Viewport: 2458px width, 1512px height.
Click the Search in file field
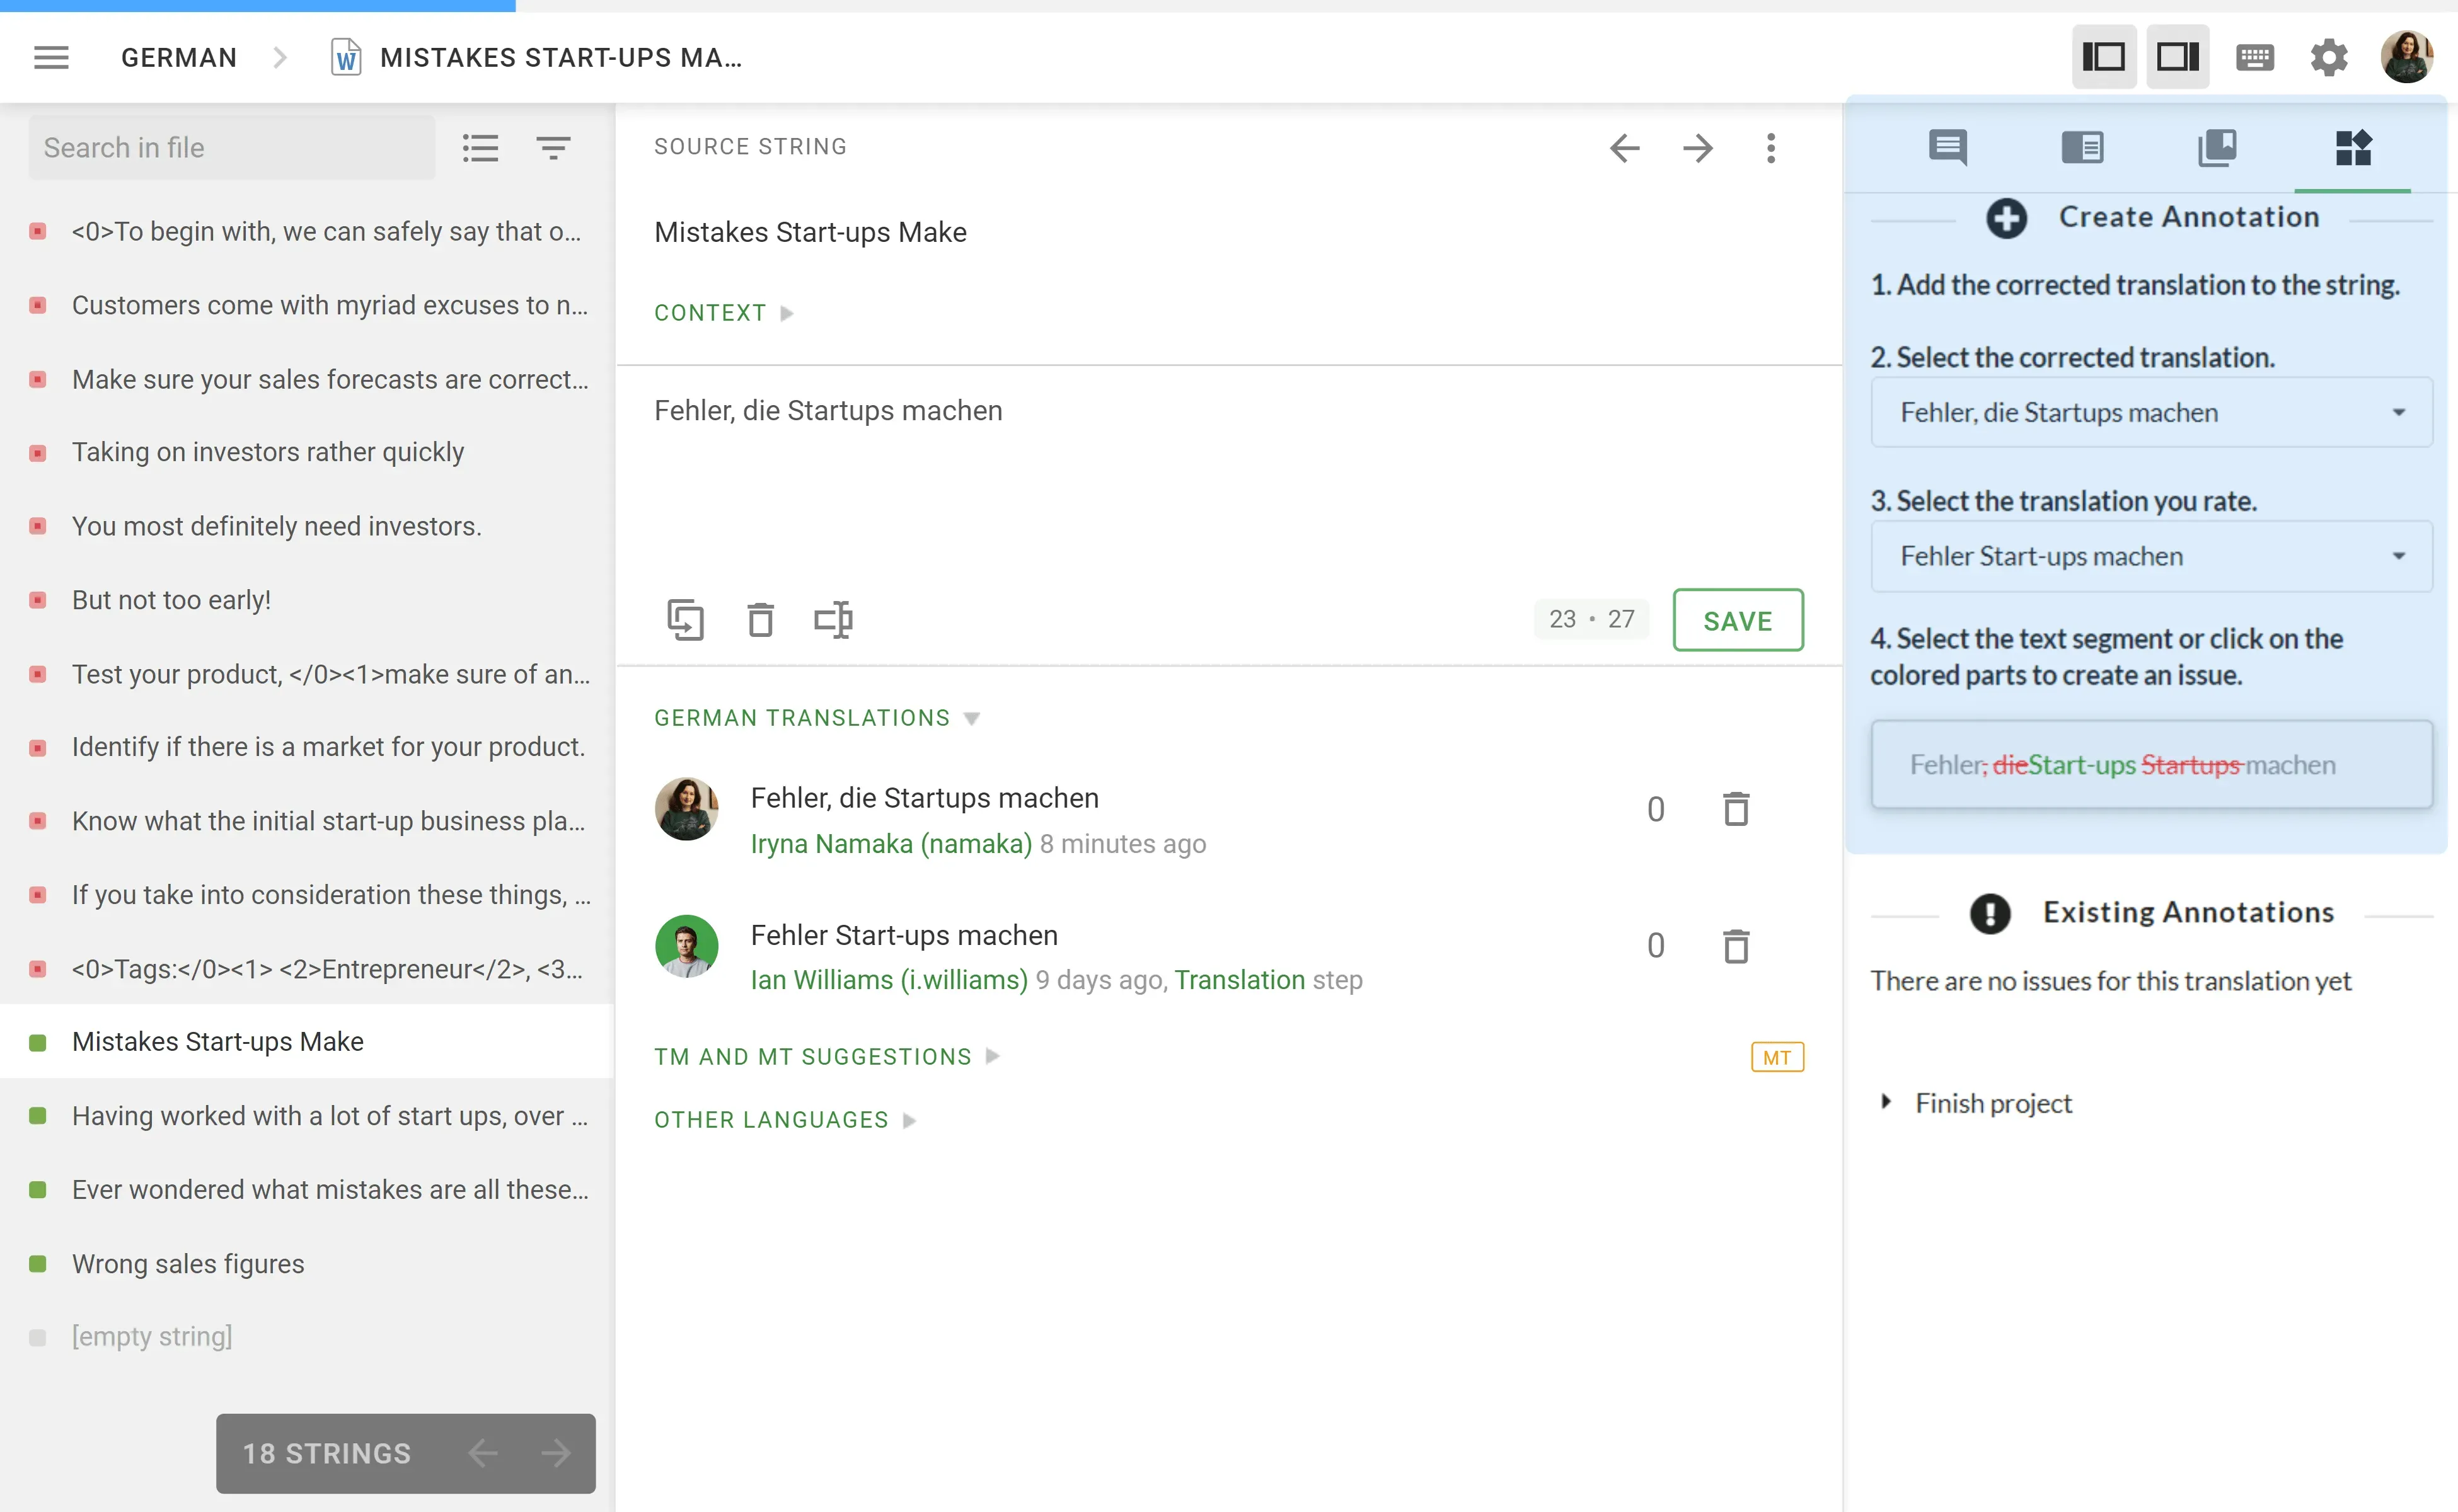point(232,148)
